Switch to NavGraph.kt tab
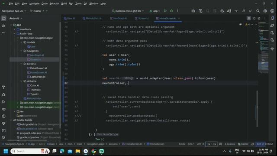Viewport: 277px width, 156px height. coord(119,18)
